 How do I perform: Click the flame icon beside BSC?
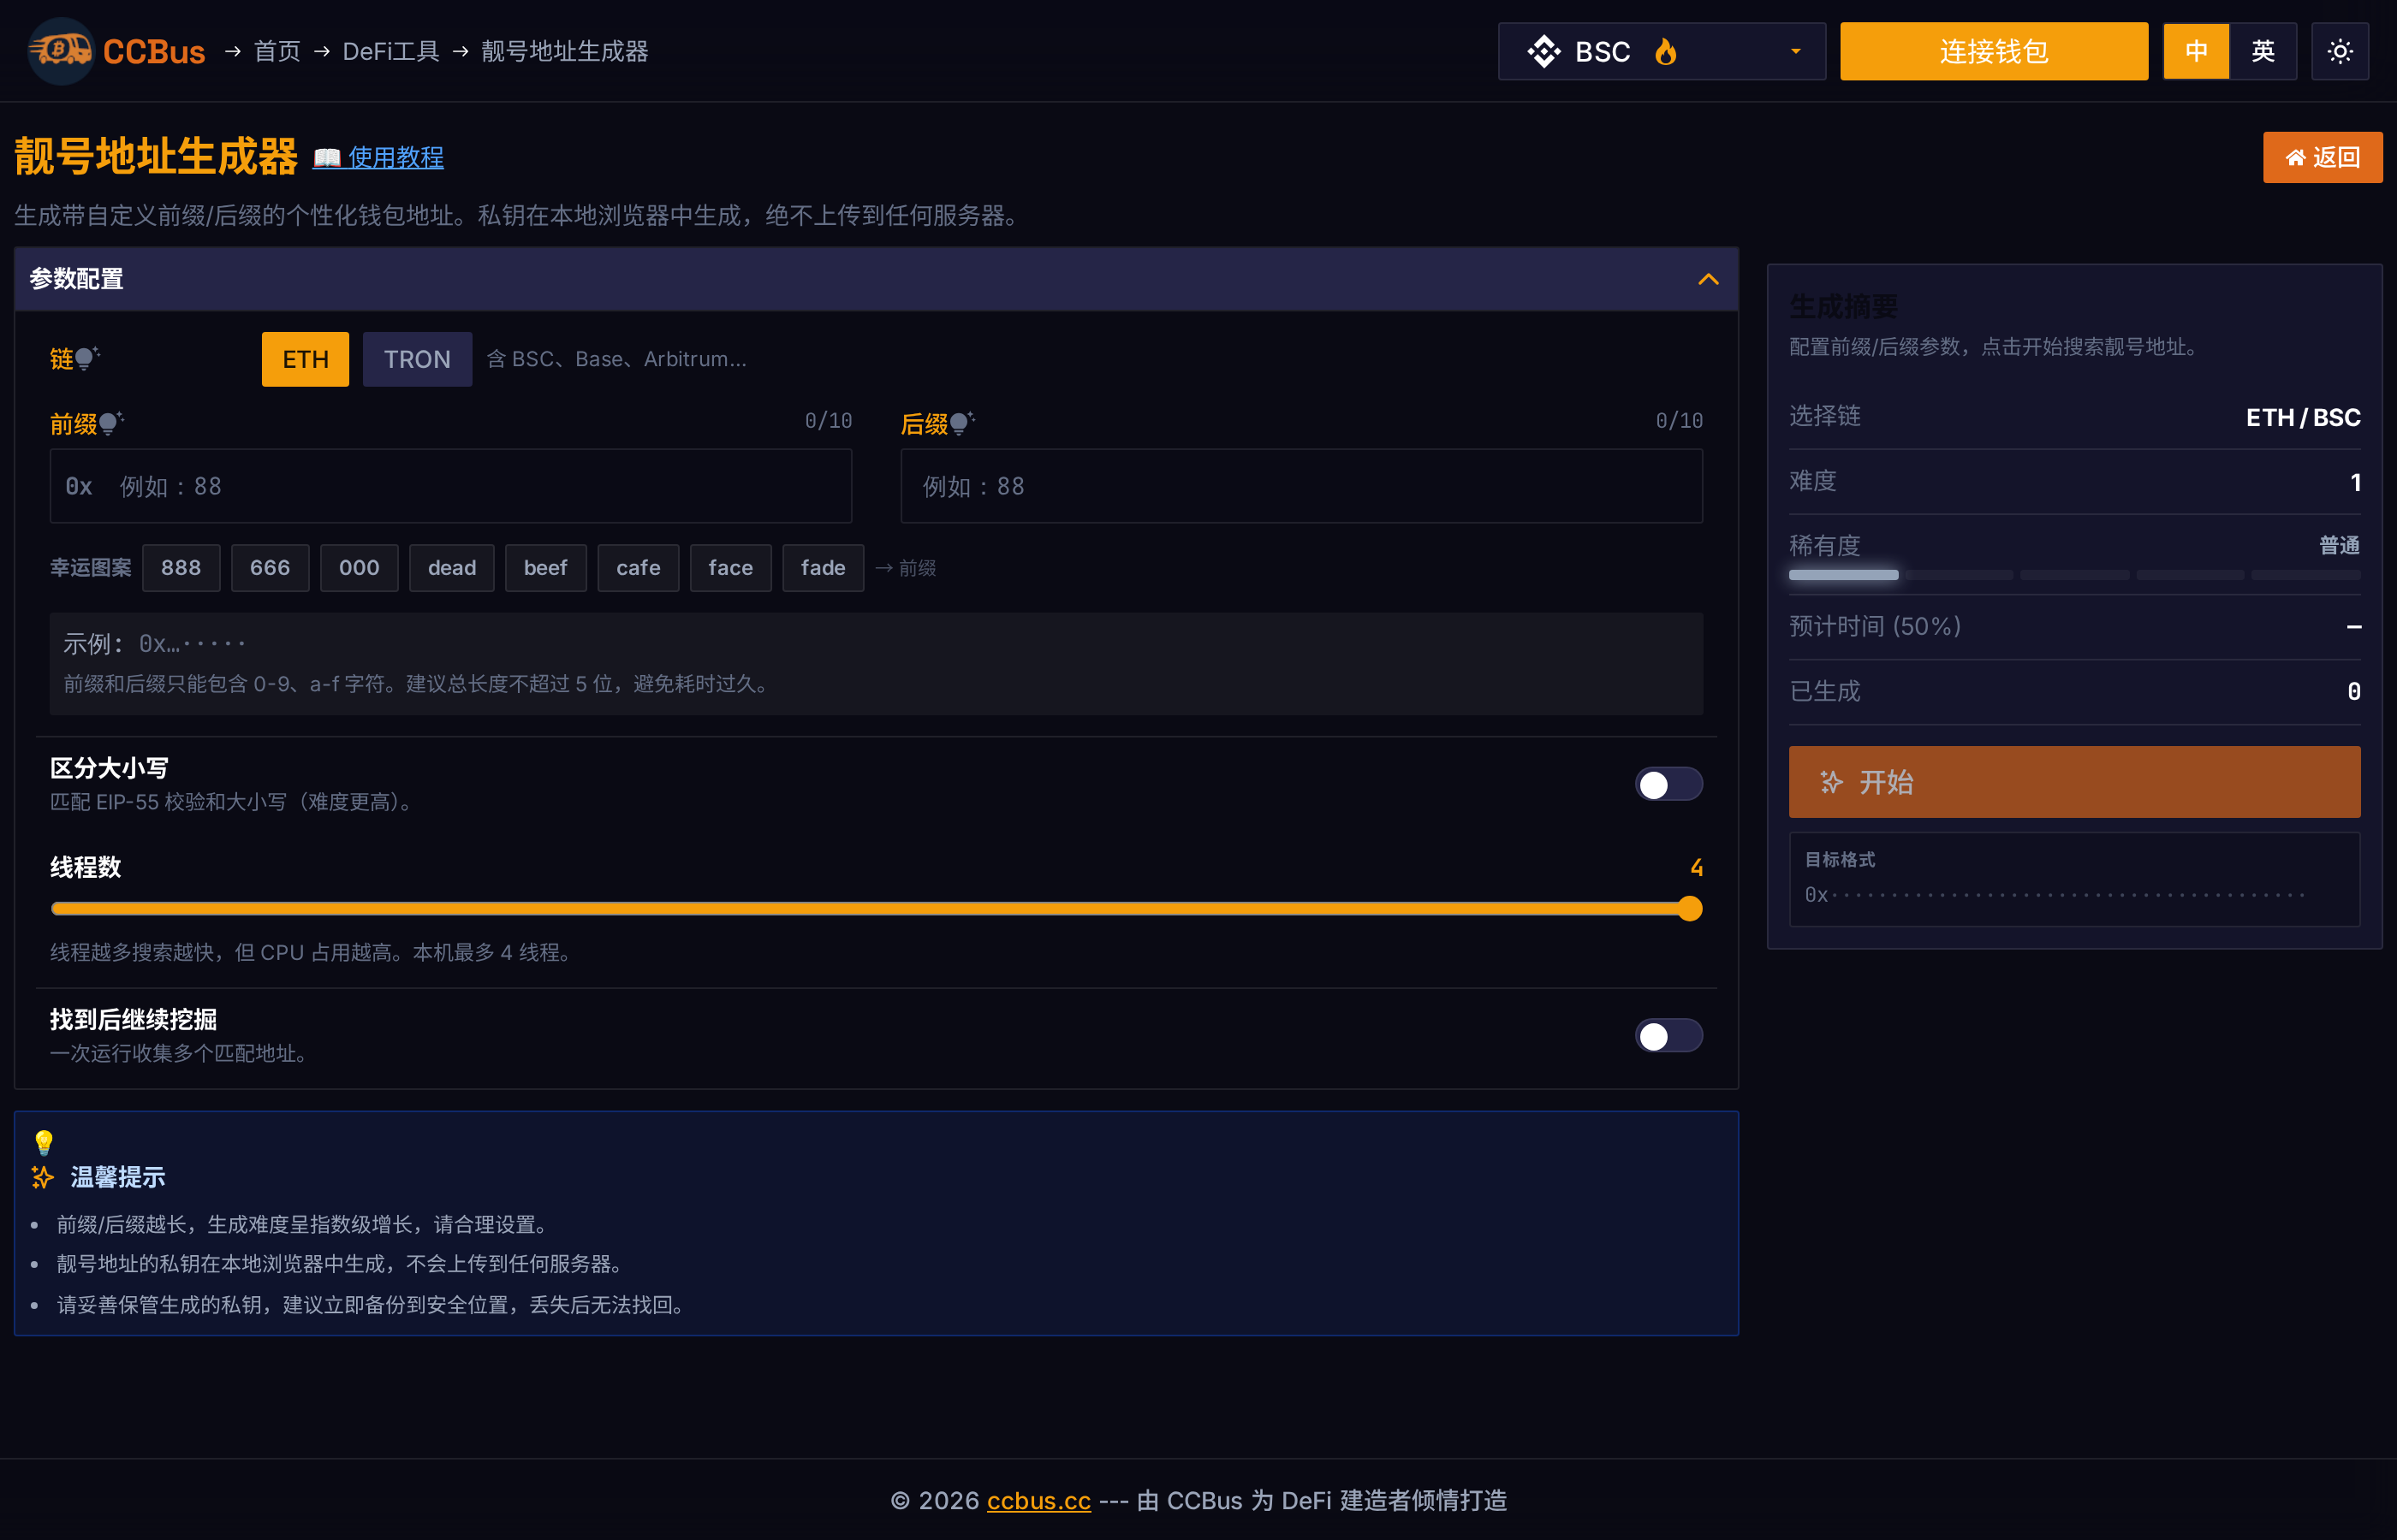[x=1666, y=51]
